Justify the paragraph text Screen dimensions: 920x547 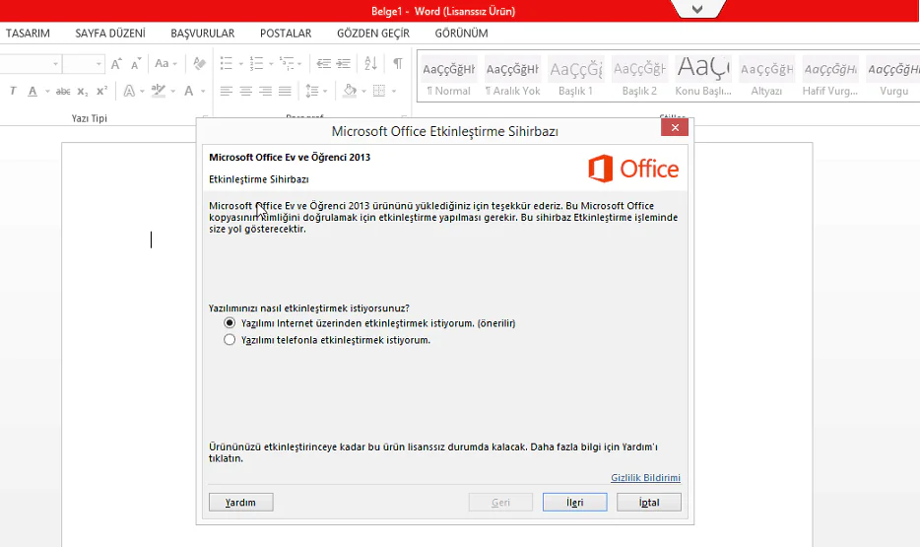pos(285,91)
